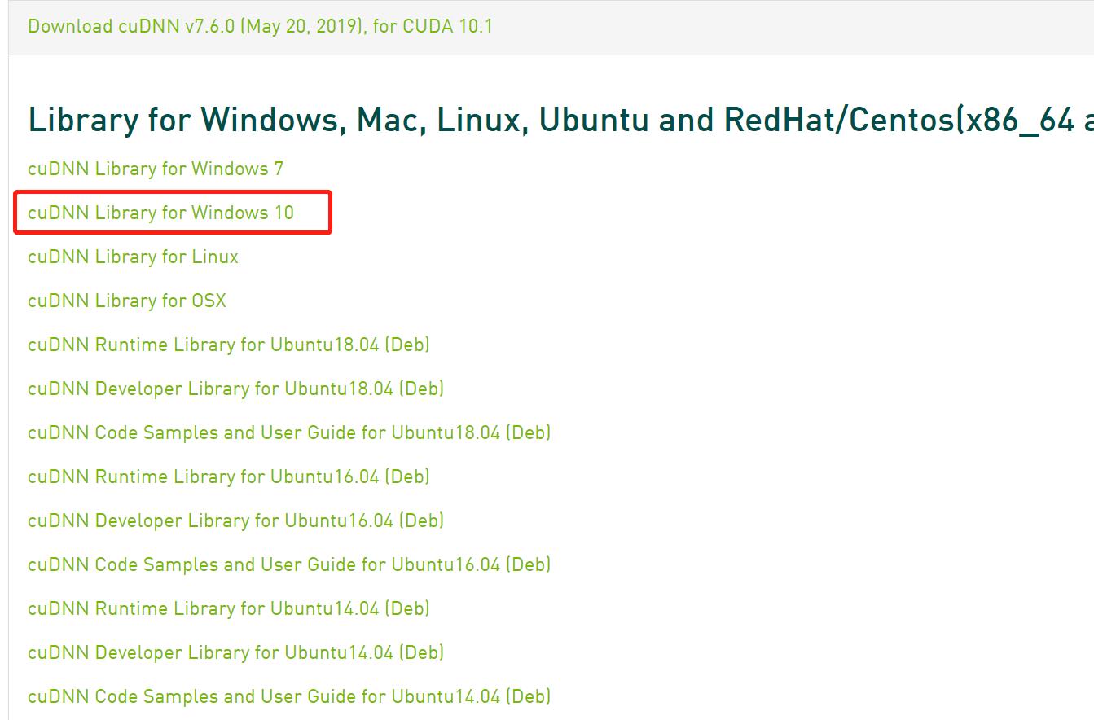Open Code Samples and User Guide for Ubuntu18.04

pyautogui.click(x=289, y=432)
